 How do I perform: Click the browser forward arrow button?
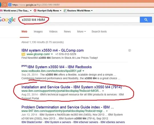pos(4,5)
